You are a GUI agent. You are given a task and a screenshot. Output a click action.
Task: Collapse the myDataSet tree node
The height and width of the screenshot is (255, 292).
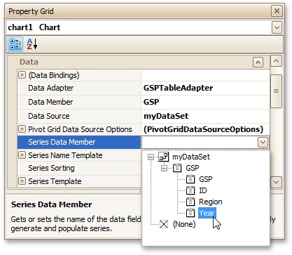point(151,157)
